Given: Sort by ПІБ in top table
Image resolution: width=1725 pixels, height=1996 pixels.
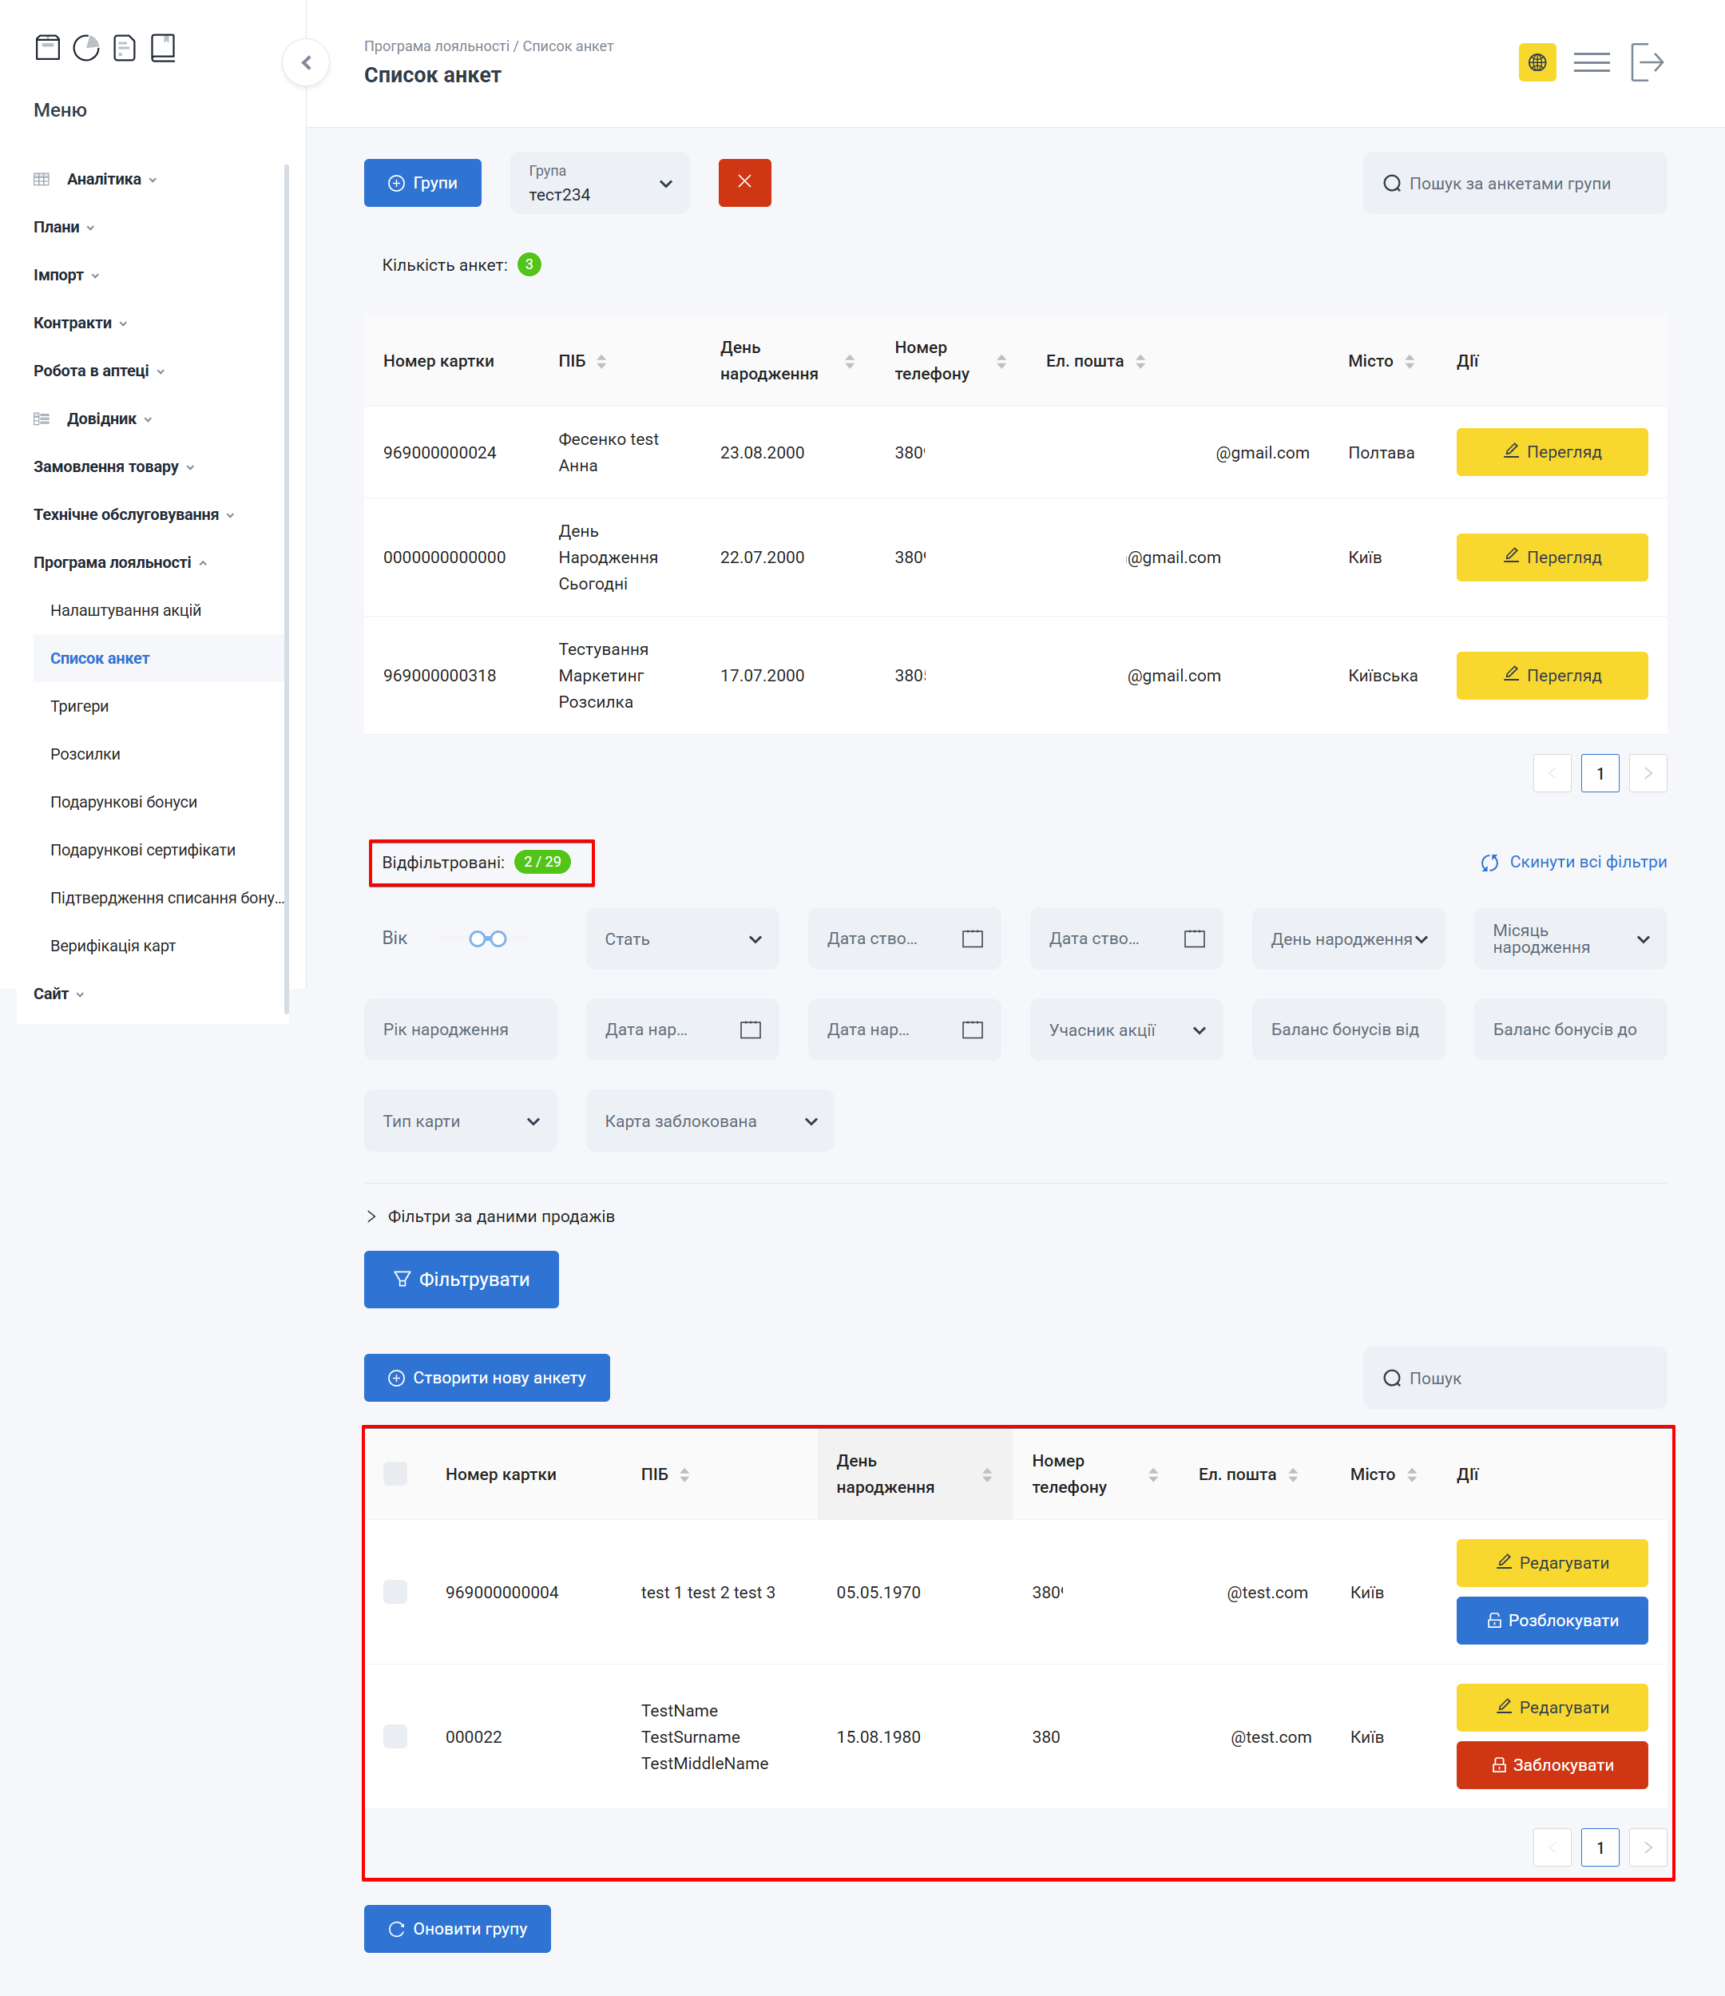Looking at the screenshot, I should coord(601,361).
